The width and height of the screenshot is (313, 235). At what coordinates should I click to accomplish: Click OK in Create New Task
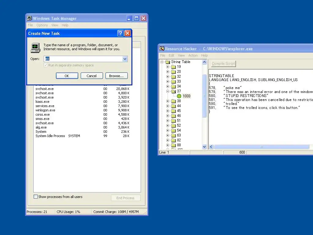pos(67,76)
